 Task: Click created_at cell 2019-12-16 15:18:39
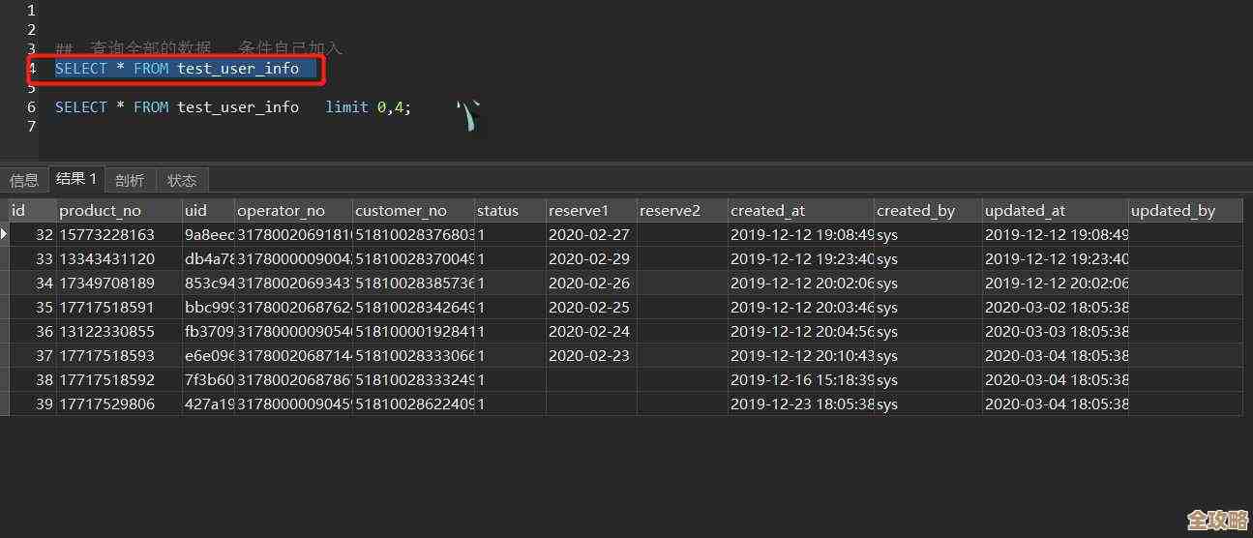tap(801, 380)
